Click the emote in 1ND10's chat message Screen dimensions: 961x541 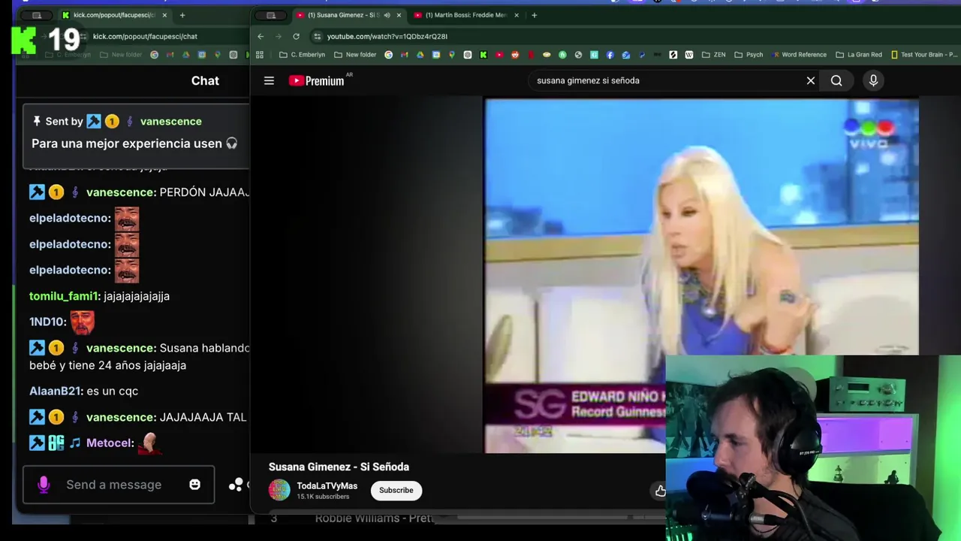point(82,322)
